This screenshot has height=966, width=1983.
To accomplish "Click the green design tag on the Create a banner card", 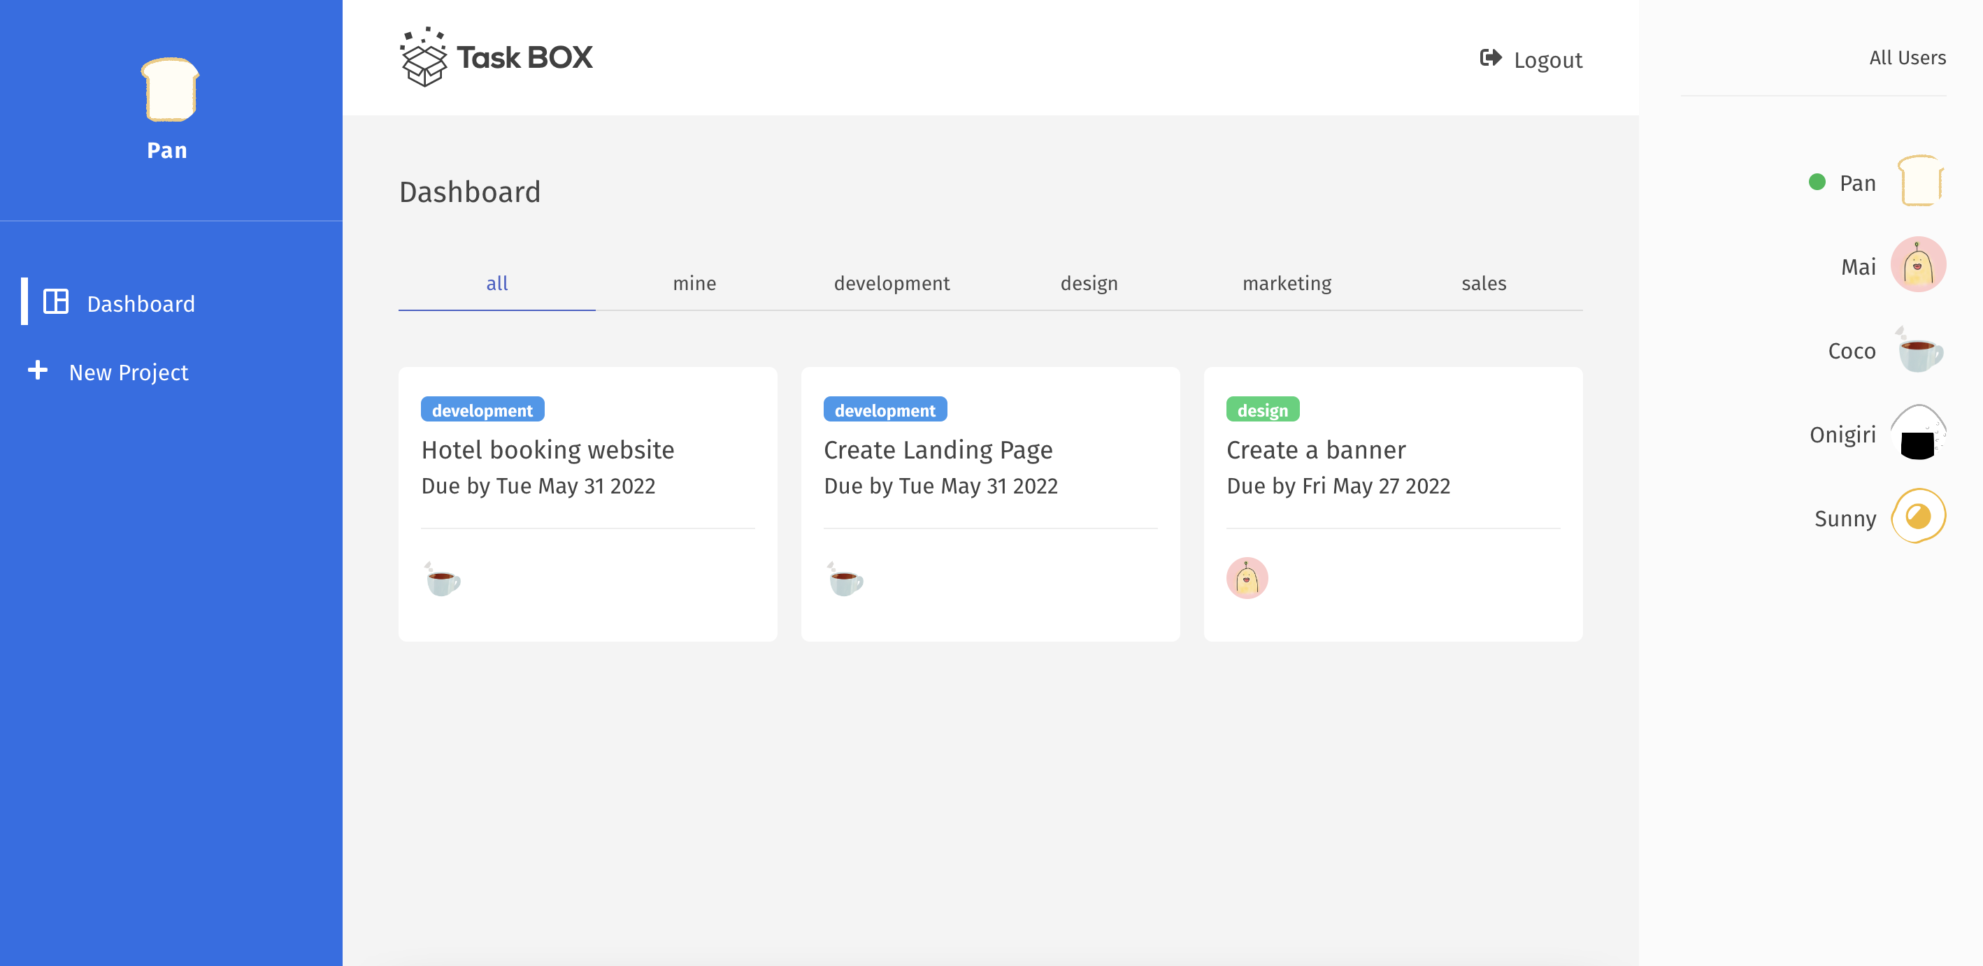I will point(1263,410).
